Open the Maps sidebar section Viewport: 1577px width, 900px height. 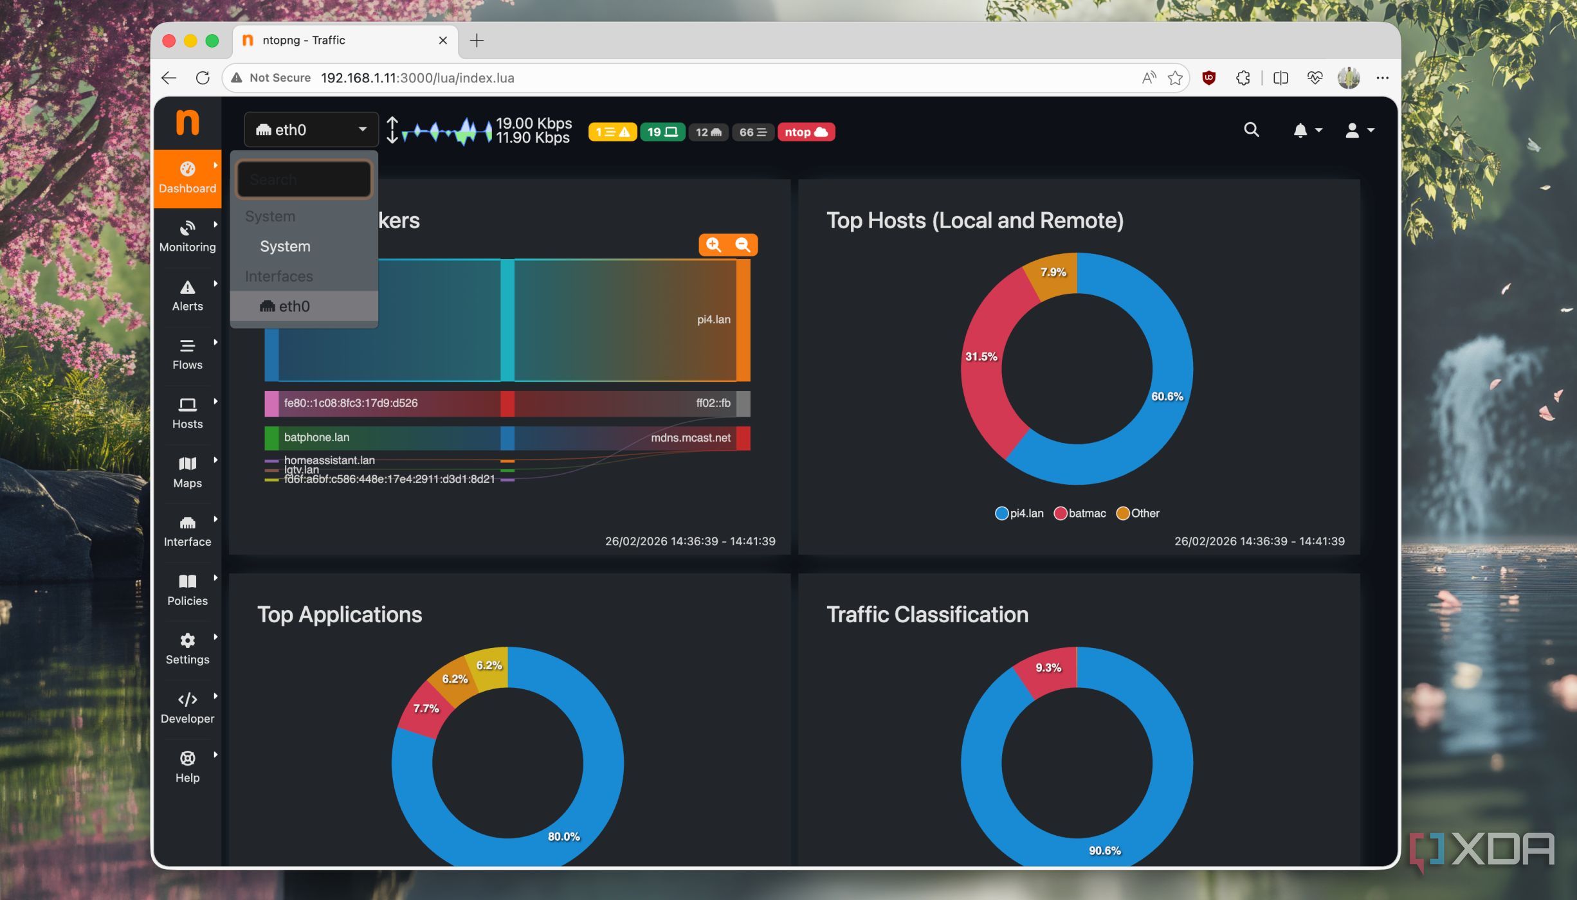tap(187, 473)
